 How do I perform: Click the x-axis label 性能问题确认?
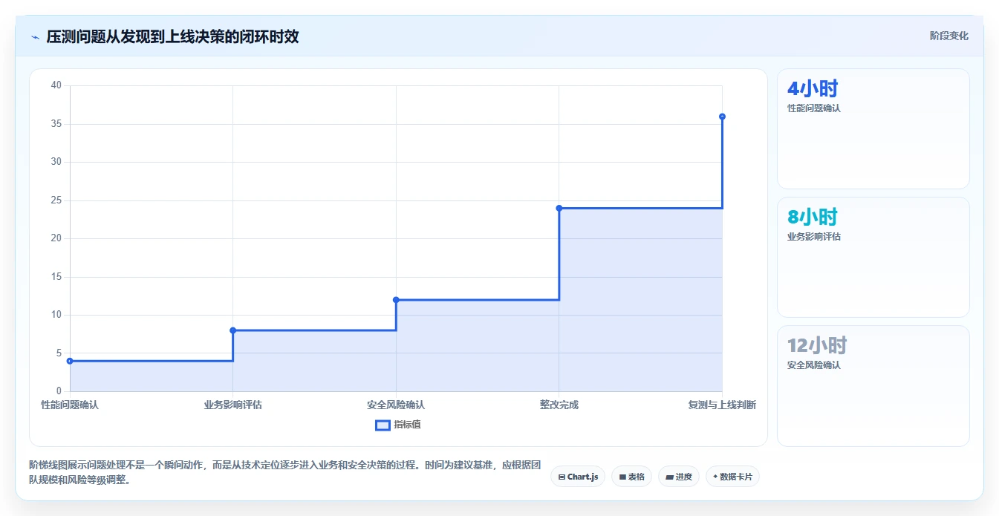[70, 405]
